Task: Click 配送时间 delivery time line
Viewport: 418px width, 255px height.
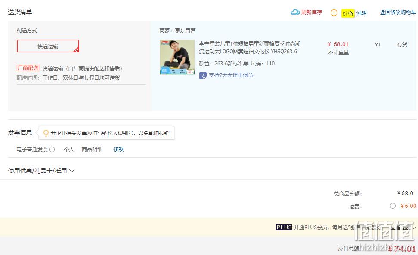Action: (68, 77)
